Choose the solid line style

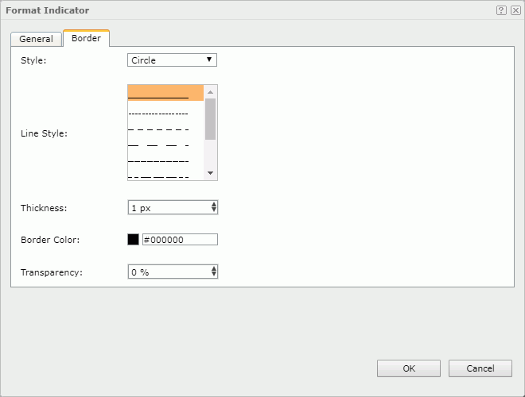pos(165,93)
